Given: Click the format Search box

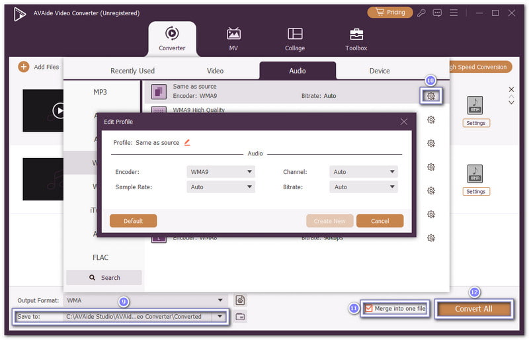Looking at the screenshot, I should click(x=104, y=278).
